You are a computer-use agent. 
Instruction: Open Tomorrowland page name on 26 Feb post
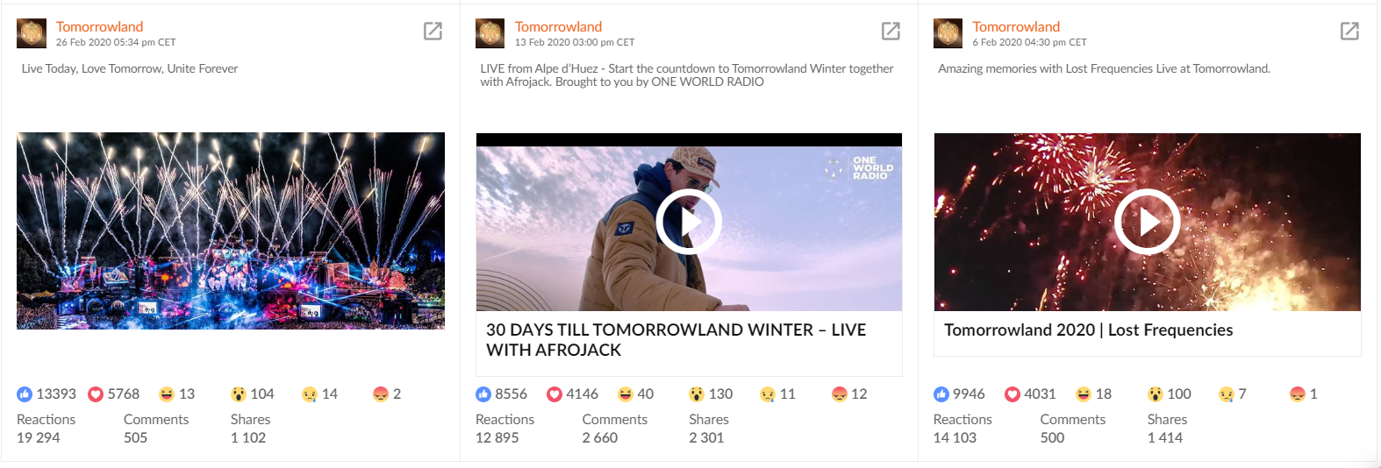[99, 26]
